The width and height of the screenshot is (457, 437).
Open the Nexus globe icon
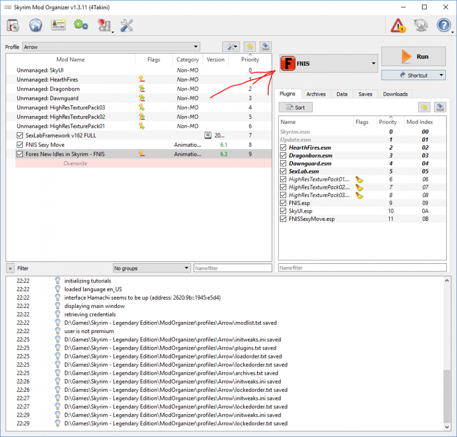(x=35, y=25)
